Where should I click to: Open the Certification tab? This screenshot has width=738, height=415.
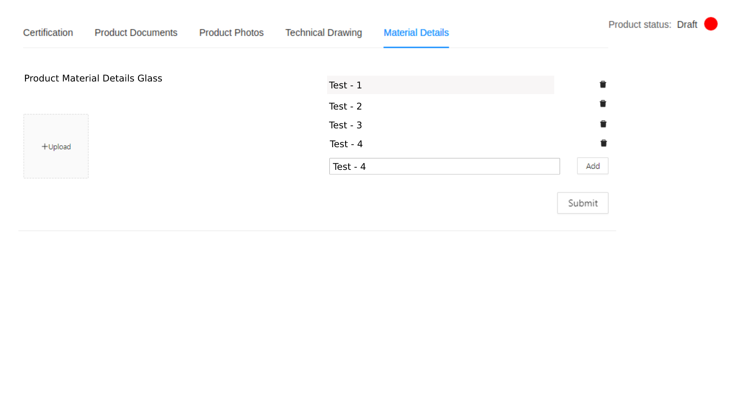click(x=48, y=33)
